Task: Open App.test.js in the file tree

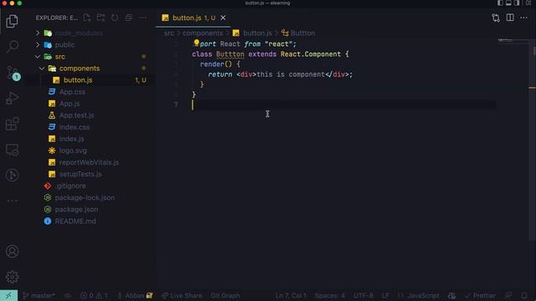Action: pos(76,115)
